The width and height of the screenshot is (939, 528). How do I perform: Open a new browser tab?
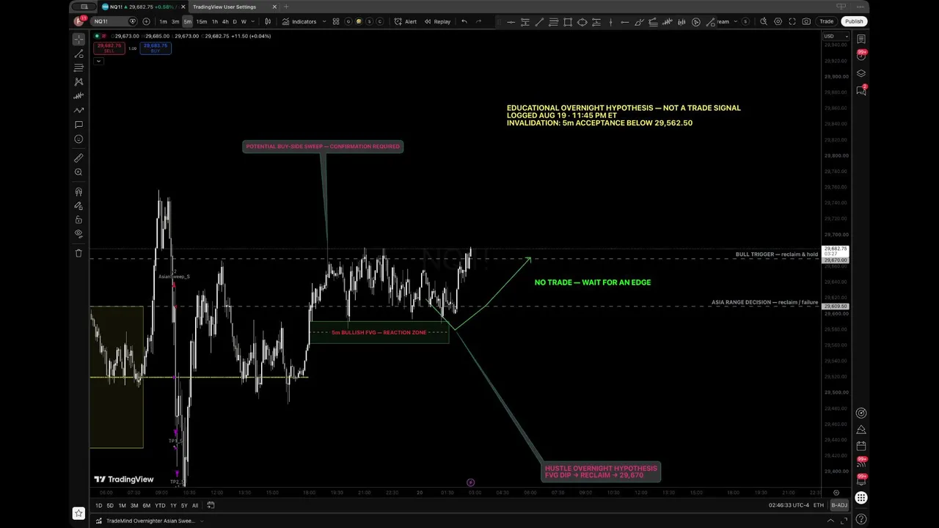click(x=286, y=7)
